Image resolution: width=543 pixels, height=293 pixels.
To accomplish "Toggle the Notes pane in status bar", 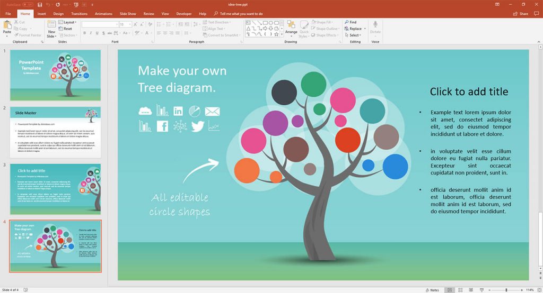I will pos(432,290).
